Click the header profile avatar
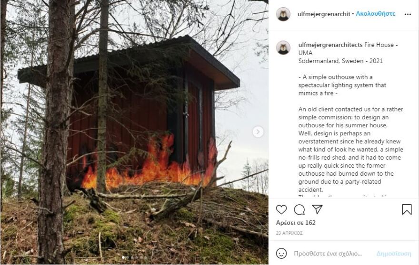The height and width of the screenshot is (265, 419). point(283,14)
